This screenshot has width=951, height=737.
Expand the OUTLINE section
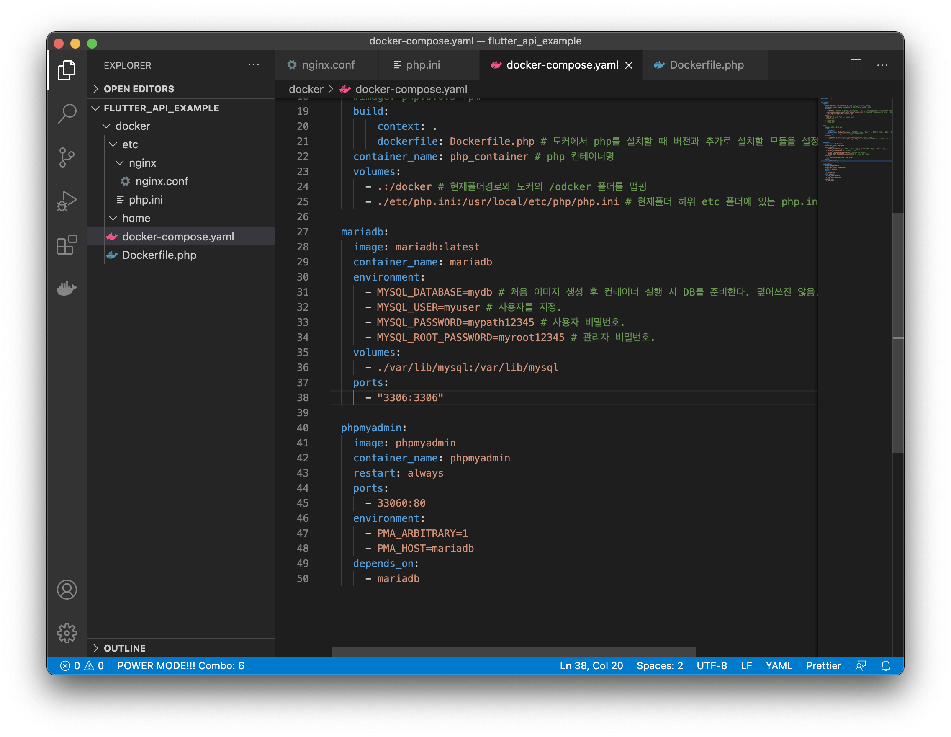[x=125, y=648]
